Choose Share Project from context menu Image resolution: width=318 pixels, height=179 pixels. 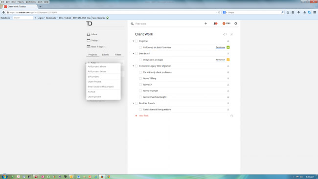point(94,82)
